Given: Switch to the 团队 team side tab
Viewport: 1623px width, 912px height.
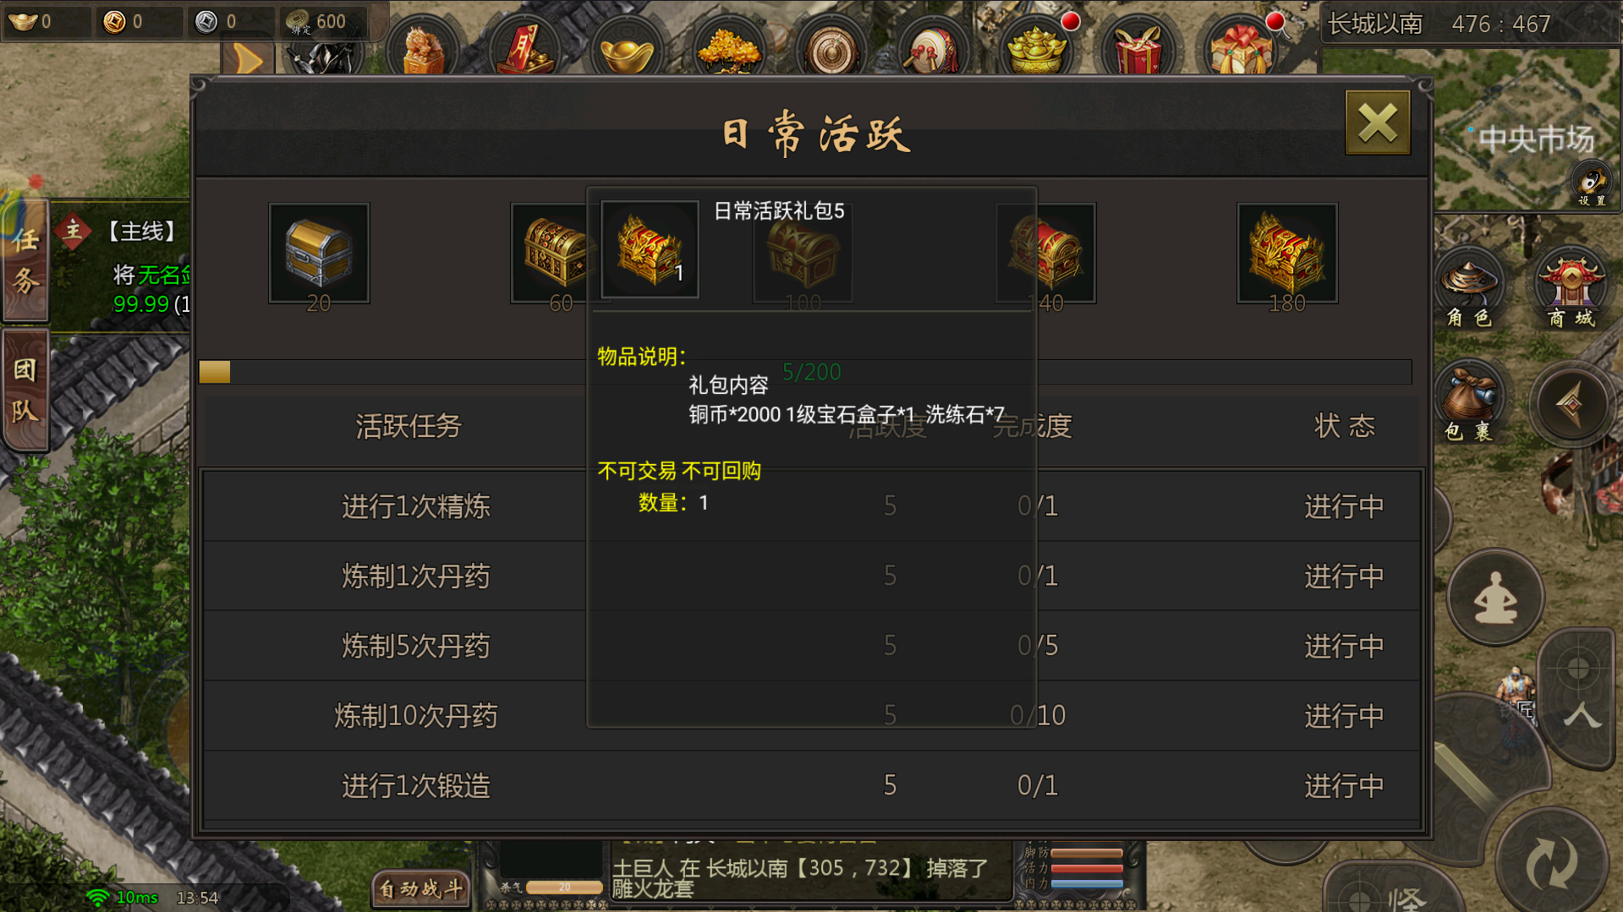Looking at the screenshot, I should (25, 390).
